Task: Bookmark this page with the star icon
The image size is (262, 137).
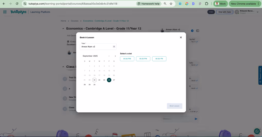Action: tap(171, 4)
